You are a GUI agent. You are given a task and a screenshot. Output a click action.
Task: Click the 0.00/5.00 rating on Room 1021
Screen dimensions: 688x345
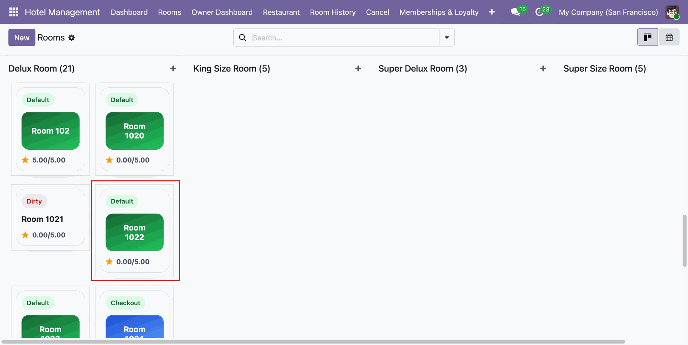tap(49, 235)
